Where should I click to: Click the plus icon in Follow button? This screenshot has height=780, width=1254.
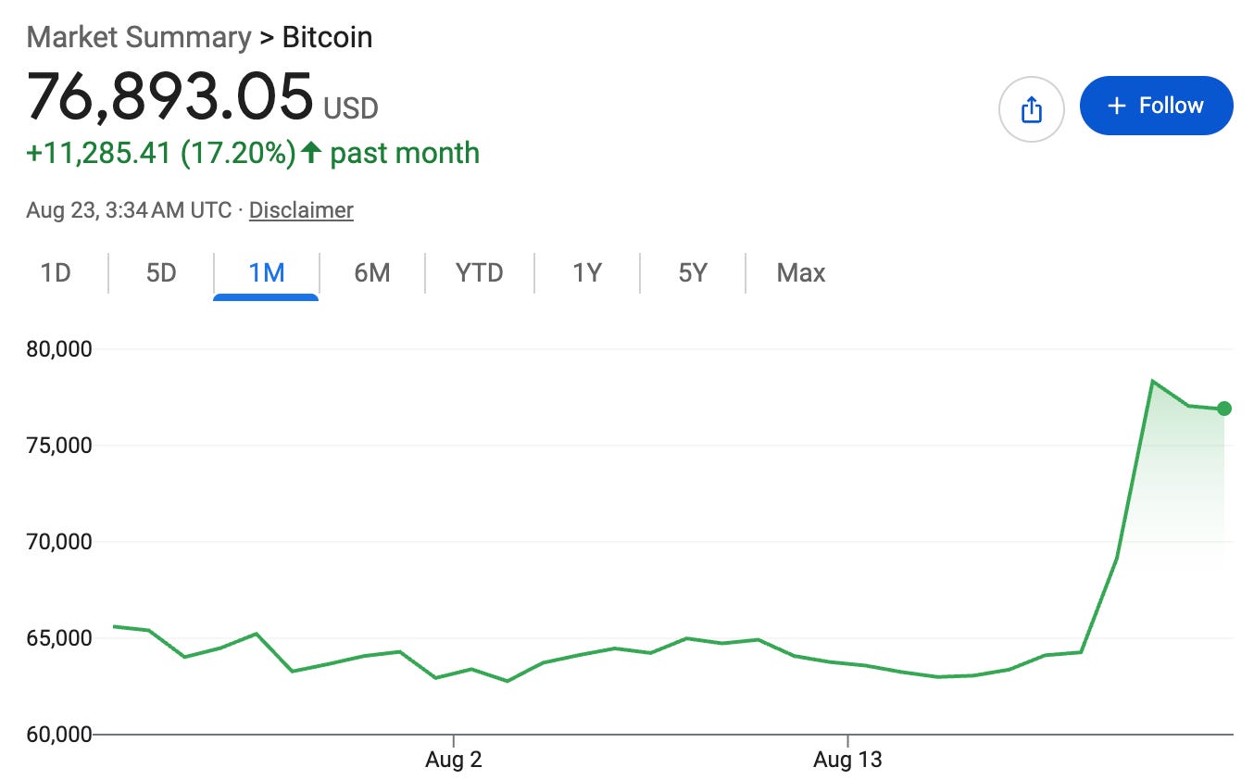point(1117,106)
